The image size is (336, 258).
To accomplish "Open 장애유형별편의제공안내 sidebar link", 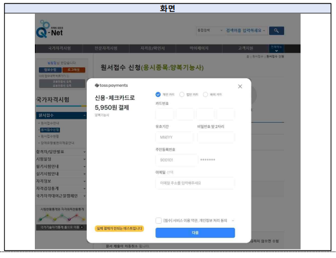I will click(57, 143).
